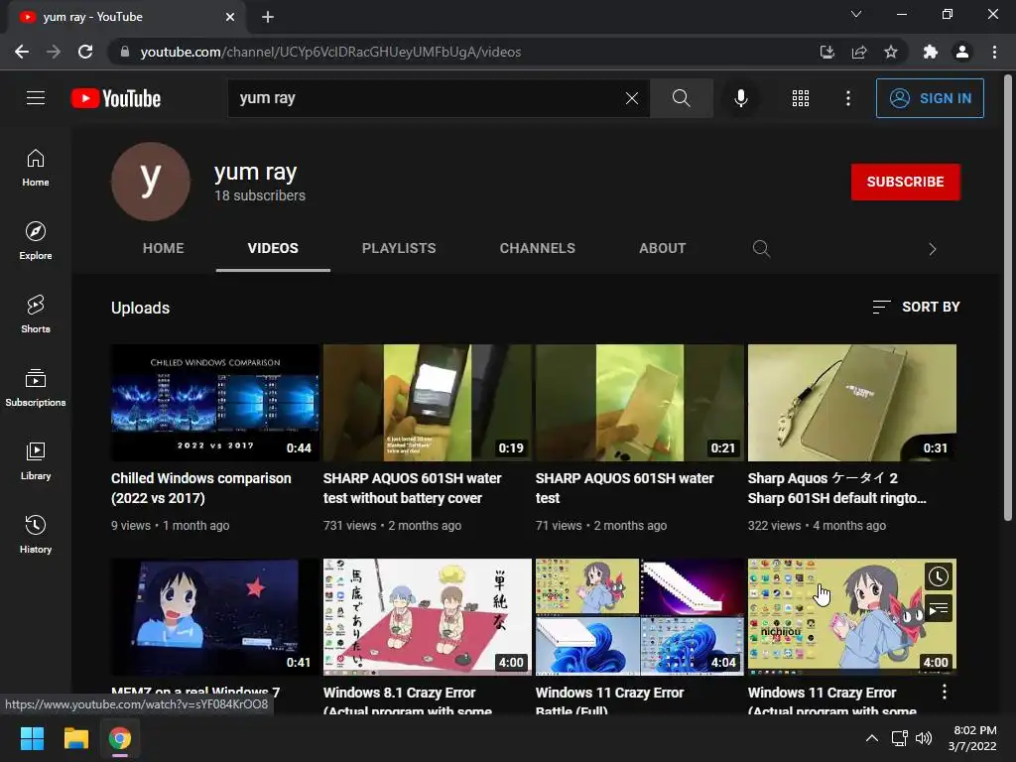Clear the search box with the X icon
Image resolution: width=1016 pixels, height=762 pixels.
coord(632,98)
